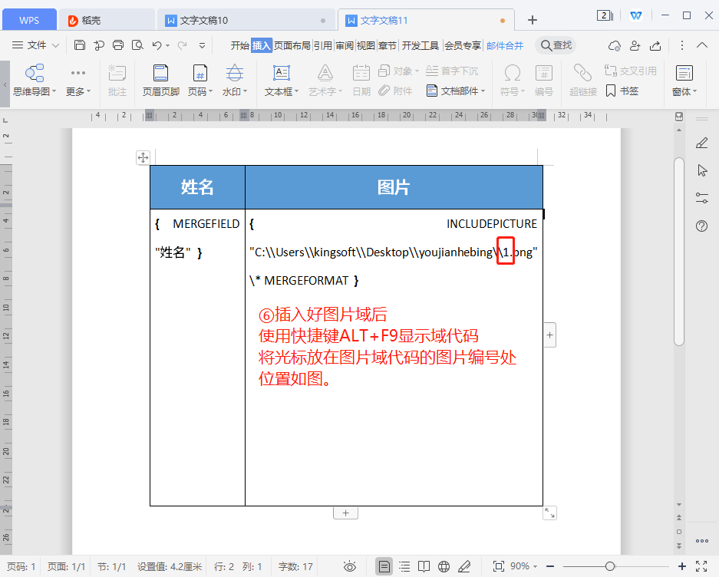Open the WPS home tab
This screenshot has width=719, height=577.
(29, 20)
